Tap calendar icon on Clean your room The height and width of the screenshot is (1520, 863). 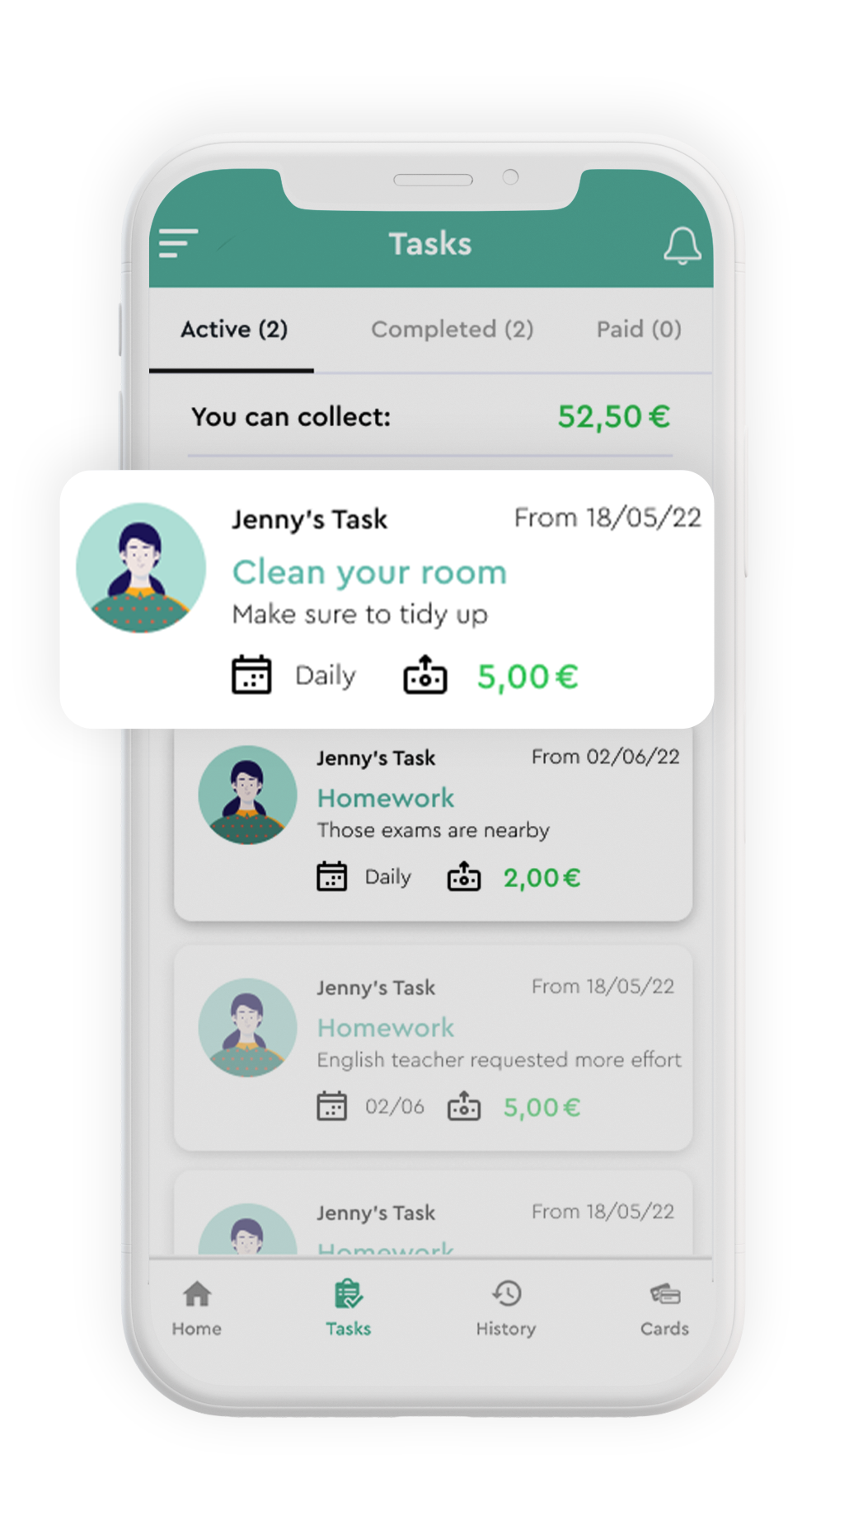(251, 675)
